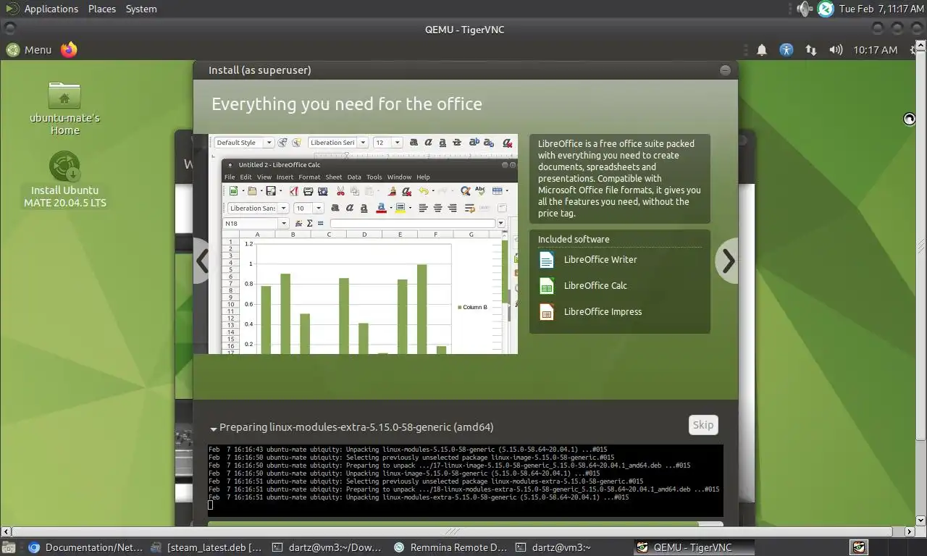Click the guest panel 10:17 AM clock

[x=875, y=50]
